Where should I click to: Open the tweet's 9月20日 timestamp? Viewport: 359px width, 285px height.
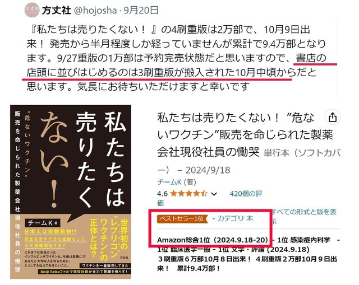(141, 11)
